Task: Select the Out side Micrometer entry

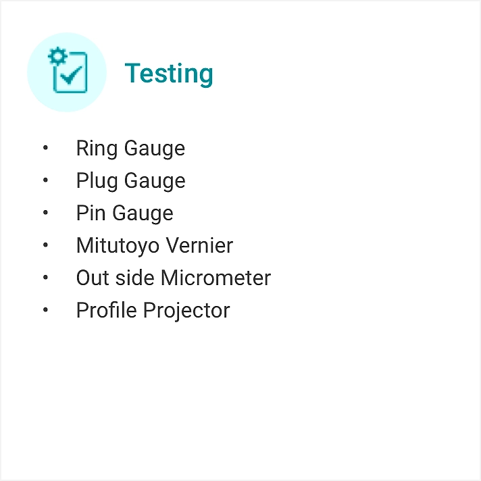Action: pyautogui.click(x=174, y=278)
